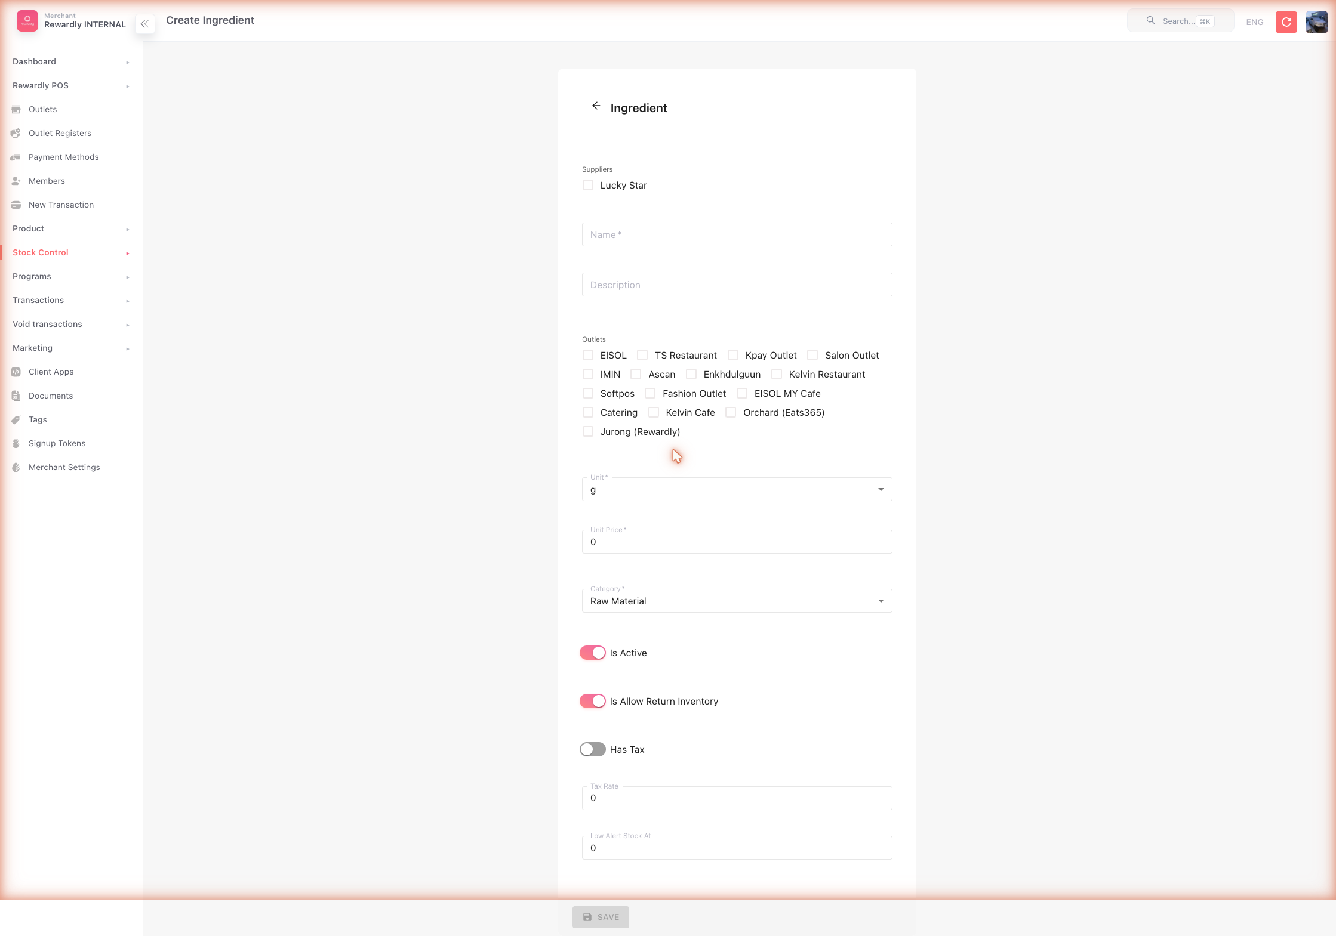Click the Outlet Registers sidebar icon
The width and height of the screenshot is (1336, 936).
click(x=16, y=133)
